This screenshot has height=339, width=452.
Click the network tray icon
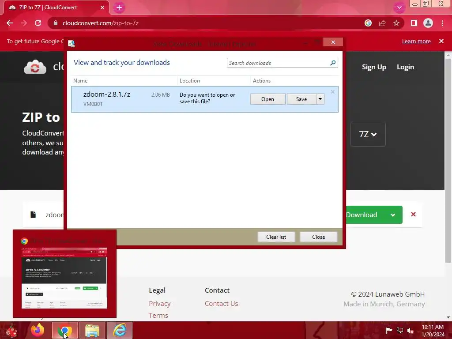click(x=400, y=330)
